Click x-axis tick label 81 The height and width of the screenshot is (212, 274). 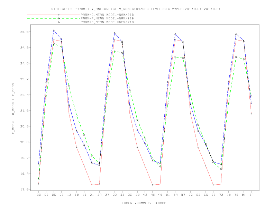point(244,195)
